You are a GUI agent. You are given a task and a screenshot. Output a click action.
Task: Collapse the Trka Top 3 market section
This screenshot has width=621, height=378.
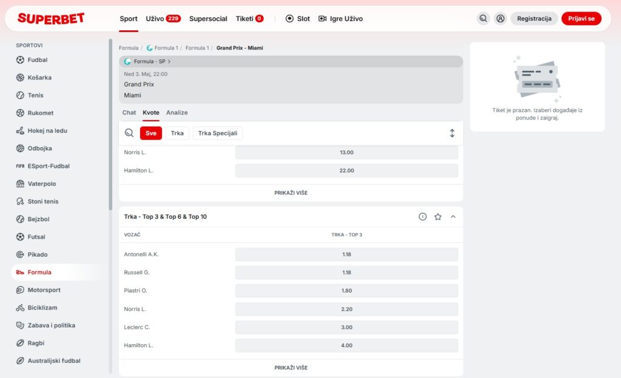click(453, 217)
